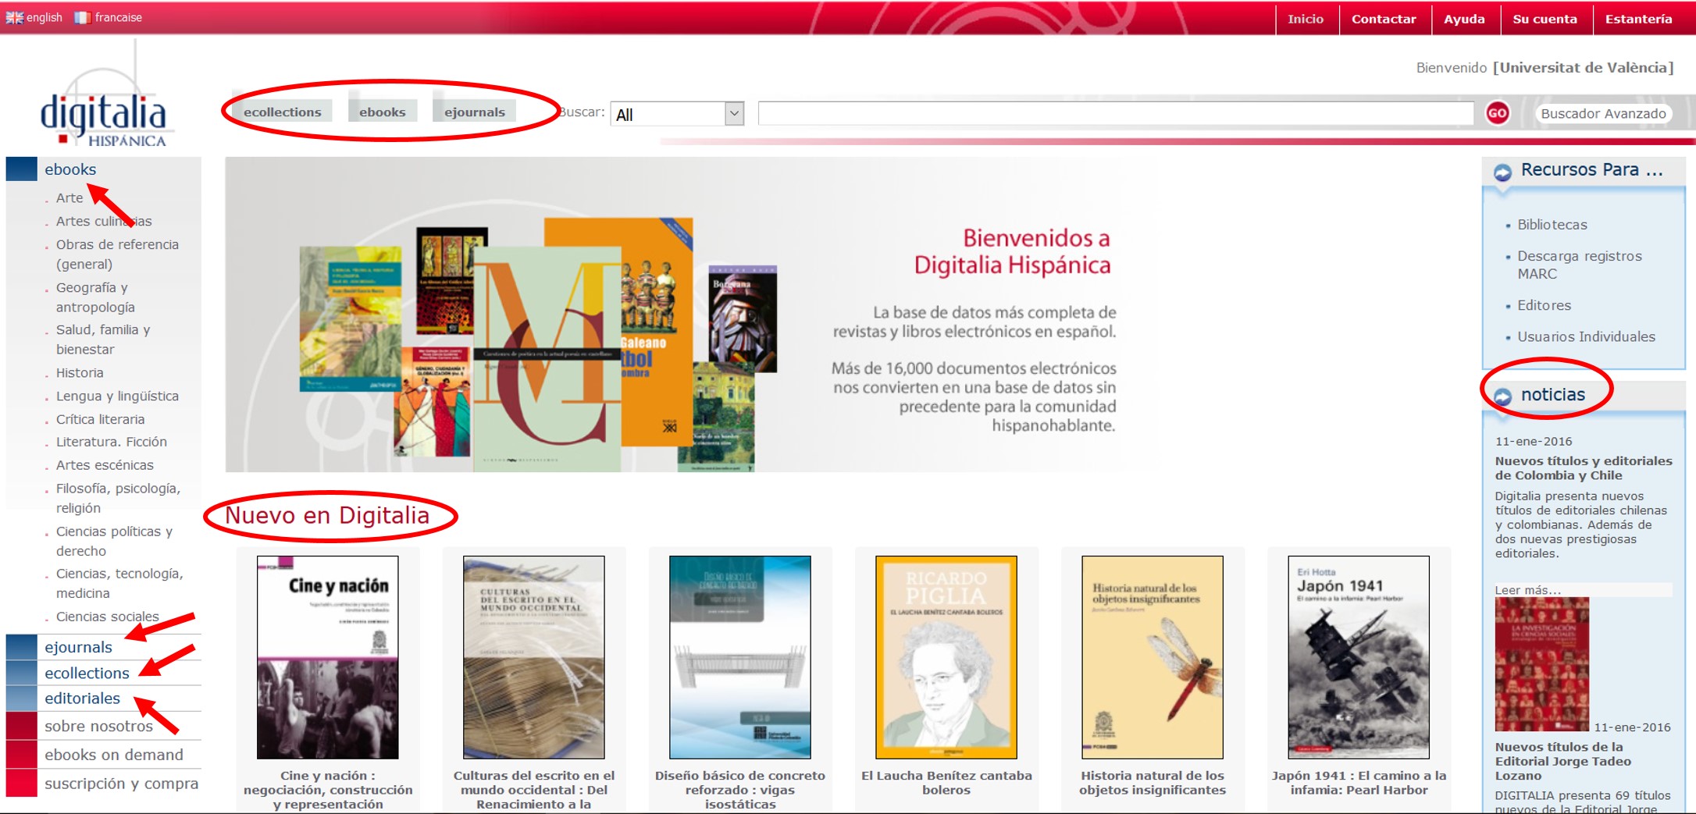The height and width of the screenshot is (814, 1696).
Task: Open Culturas del escrito book cover
Action: pyautogui.click(x=534, y=657)
